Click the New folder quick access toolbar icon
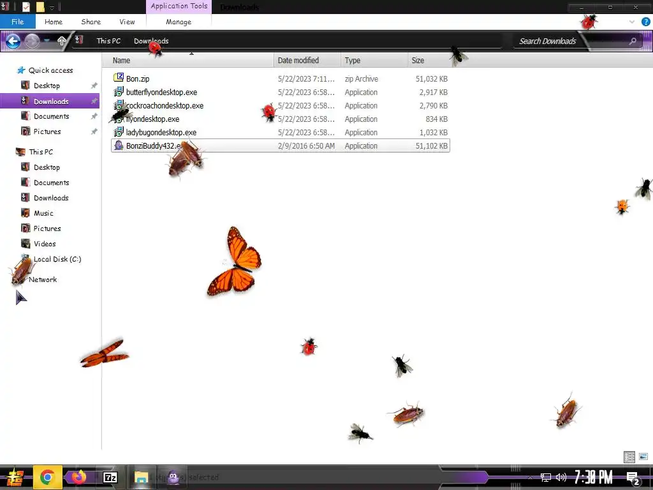653x490 pixels. click(40, 6)
